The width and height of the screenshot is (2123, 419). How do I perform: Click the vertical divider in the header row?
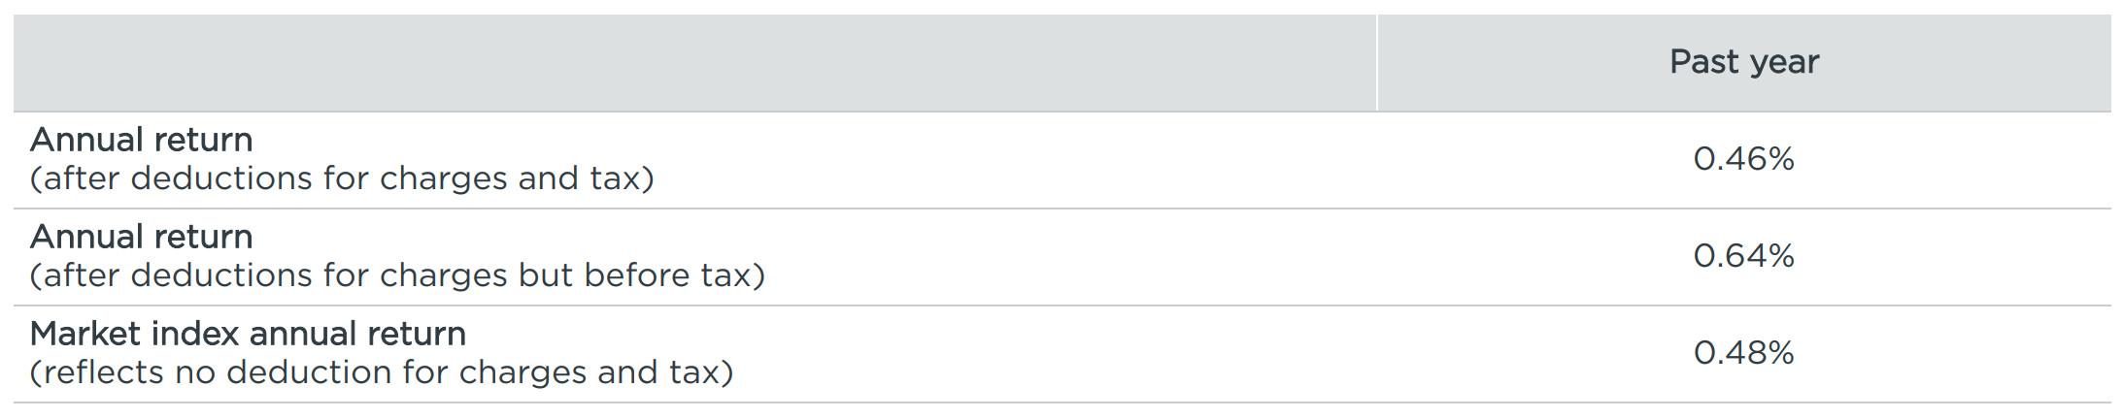pyautogui.click(x=1376, y=62)
